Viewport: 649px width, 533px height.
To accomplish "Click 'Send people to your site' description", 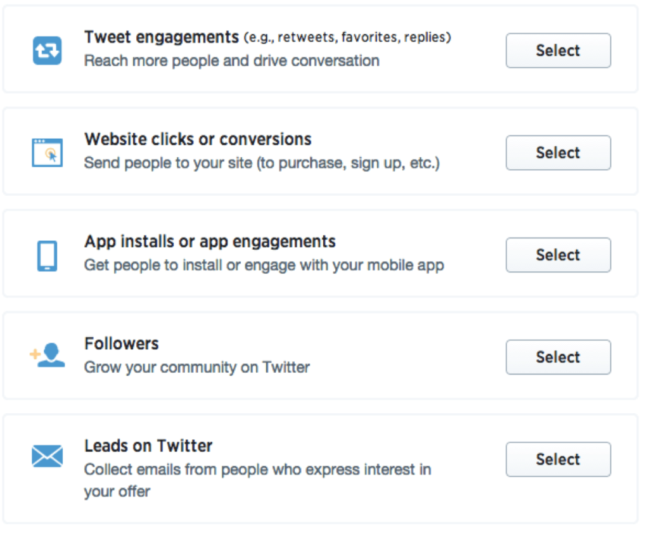I will (x=262, y=163).
